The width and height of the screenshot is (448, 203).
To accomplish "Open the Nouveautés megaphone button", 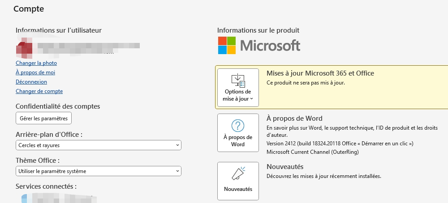I will [238, 181].
